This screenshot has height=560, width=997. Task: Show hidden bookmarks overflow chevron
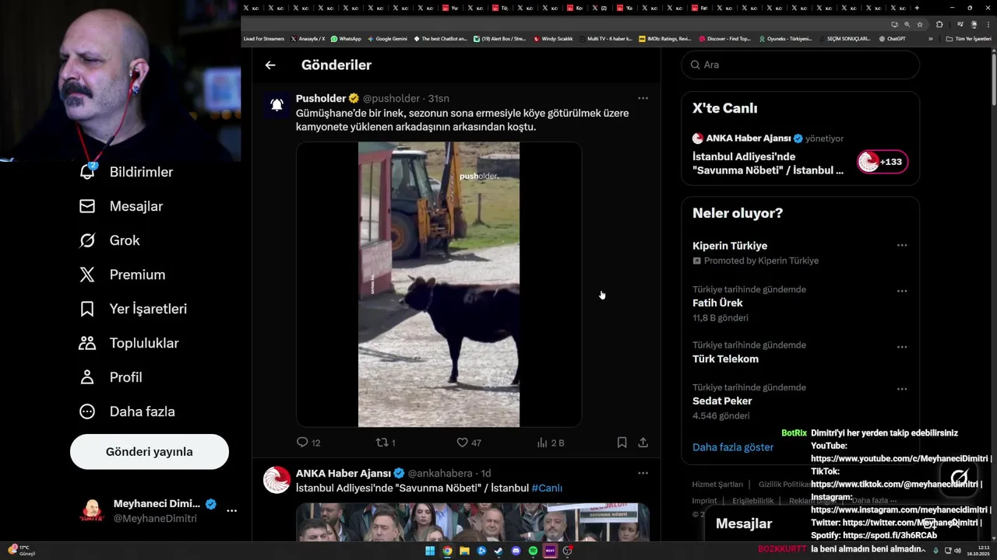pos(930,38)
